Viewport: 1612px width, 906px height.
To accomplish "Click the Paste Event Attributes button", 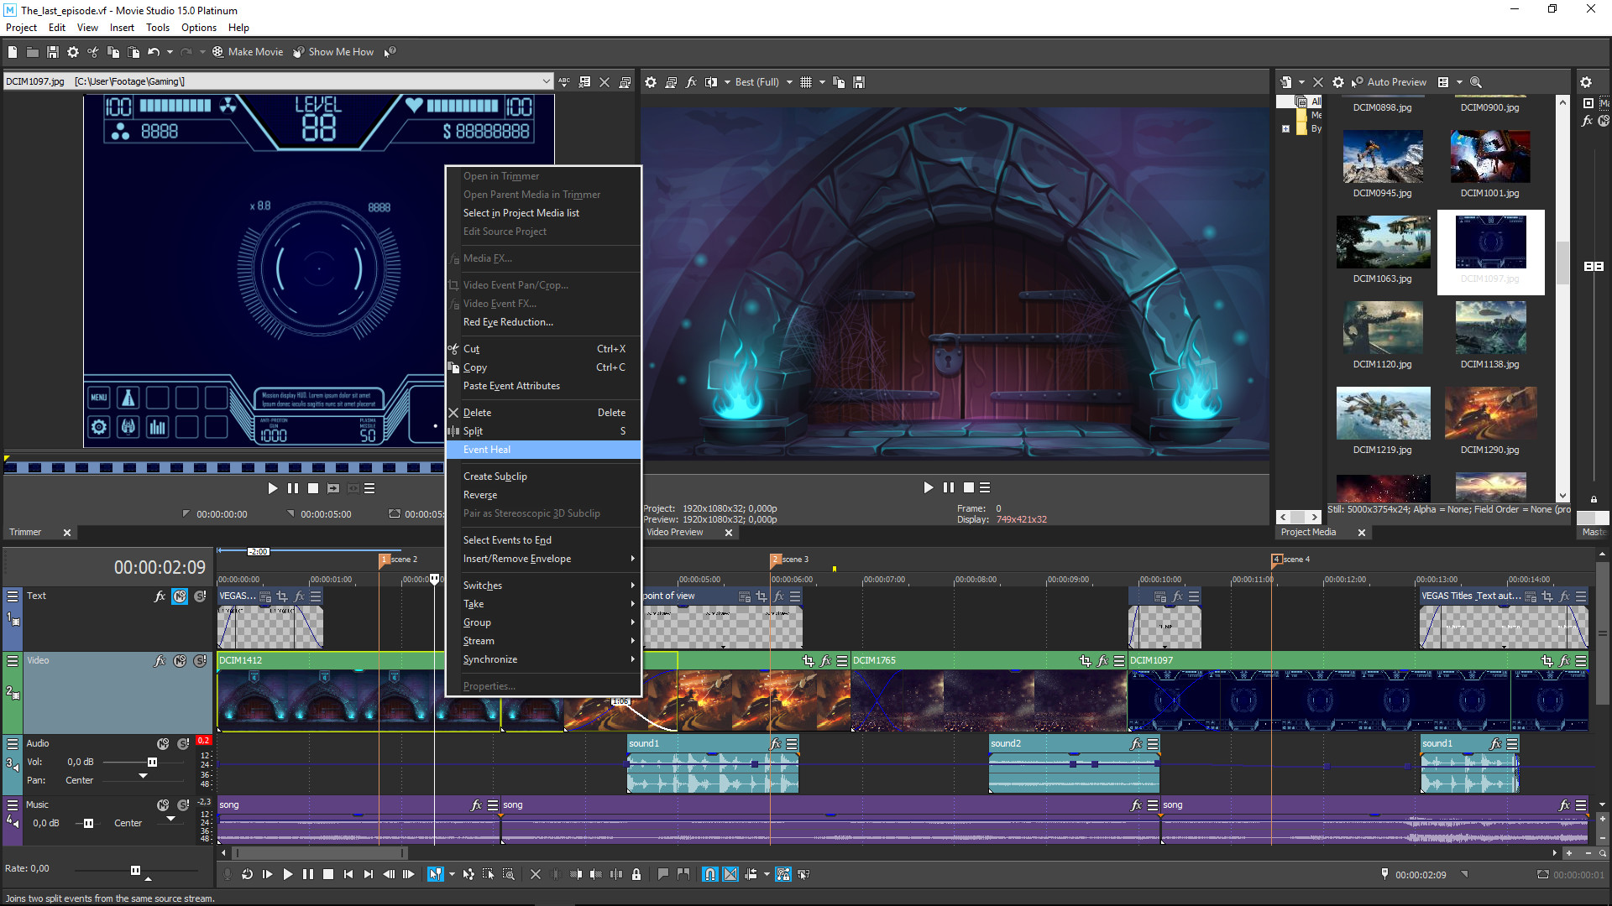I will [x=511, y=385].
